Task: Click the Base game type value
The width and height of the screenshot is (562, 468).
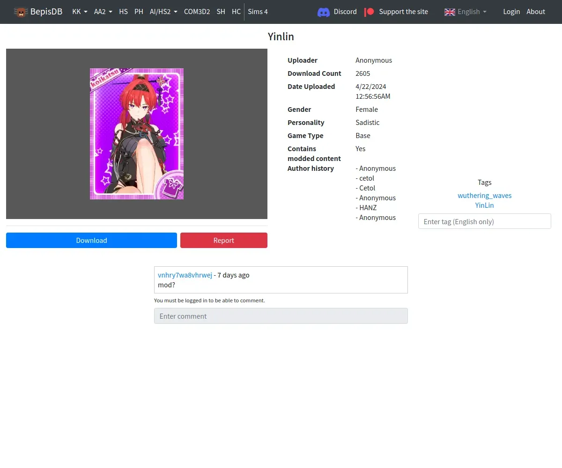Action: pyautogui.click(x=363, y=135)
